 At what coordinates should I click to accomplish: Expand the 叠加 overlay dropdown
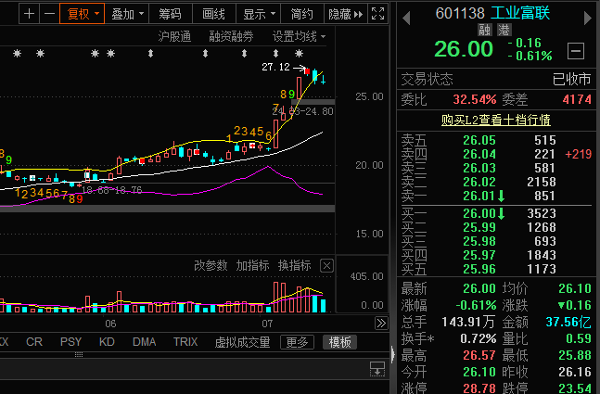(x=123, y=14)
